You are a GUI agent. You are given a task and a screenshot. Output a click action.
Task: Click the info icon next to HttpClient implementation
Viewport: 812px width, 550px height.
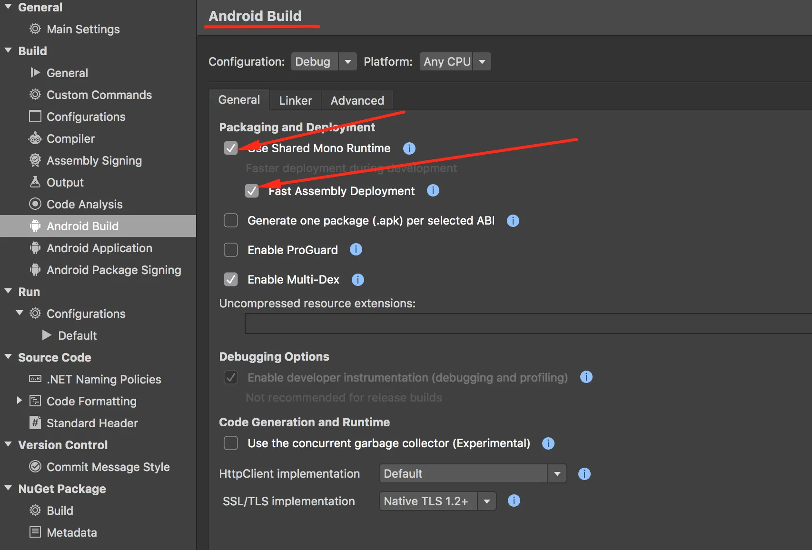584,474
